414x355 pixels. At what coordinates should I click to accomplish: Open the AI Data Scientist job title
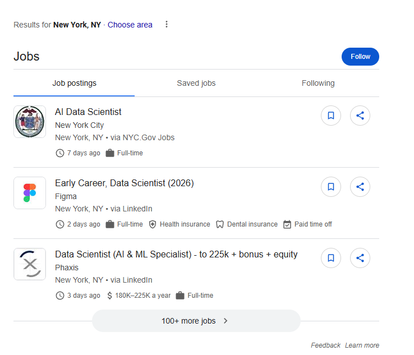pos(88,112)
